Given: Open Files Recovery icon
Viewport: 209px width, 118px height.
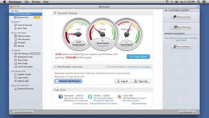Looking at the screenshot, I should tap(15, 39).
